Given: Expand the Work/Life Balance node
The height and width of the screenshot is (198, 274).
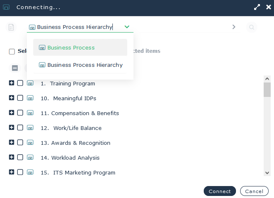Looking at the screenshot, I should (x=12, y=128).
